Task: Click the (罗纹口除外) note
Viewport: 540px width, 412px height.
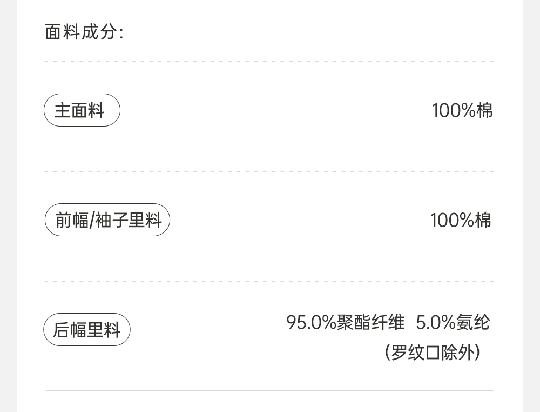Action: pos(433,353)
